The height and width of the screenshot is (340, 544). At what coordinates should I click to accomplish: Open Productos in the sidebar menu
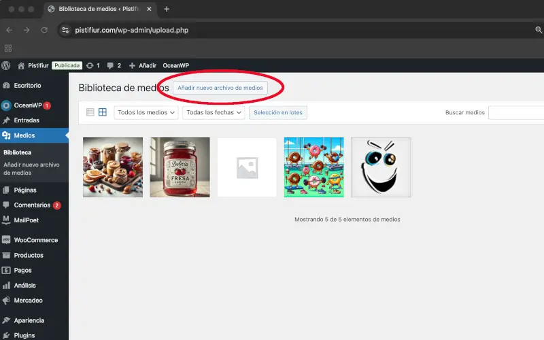coord(29,255)
